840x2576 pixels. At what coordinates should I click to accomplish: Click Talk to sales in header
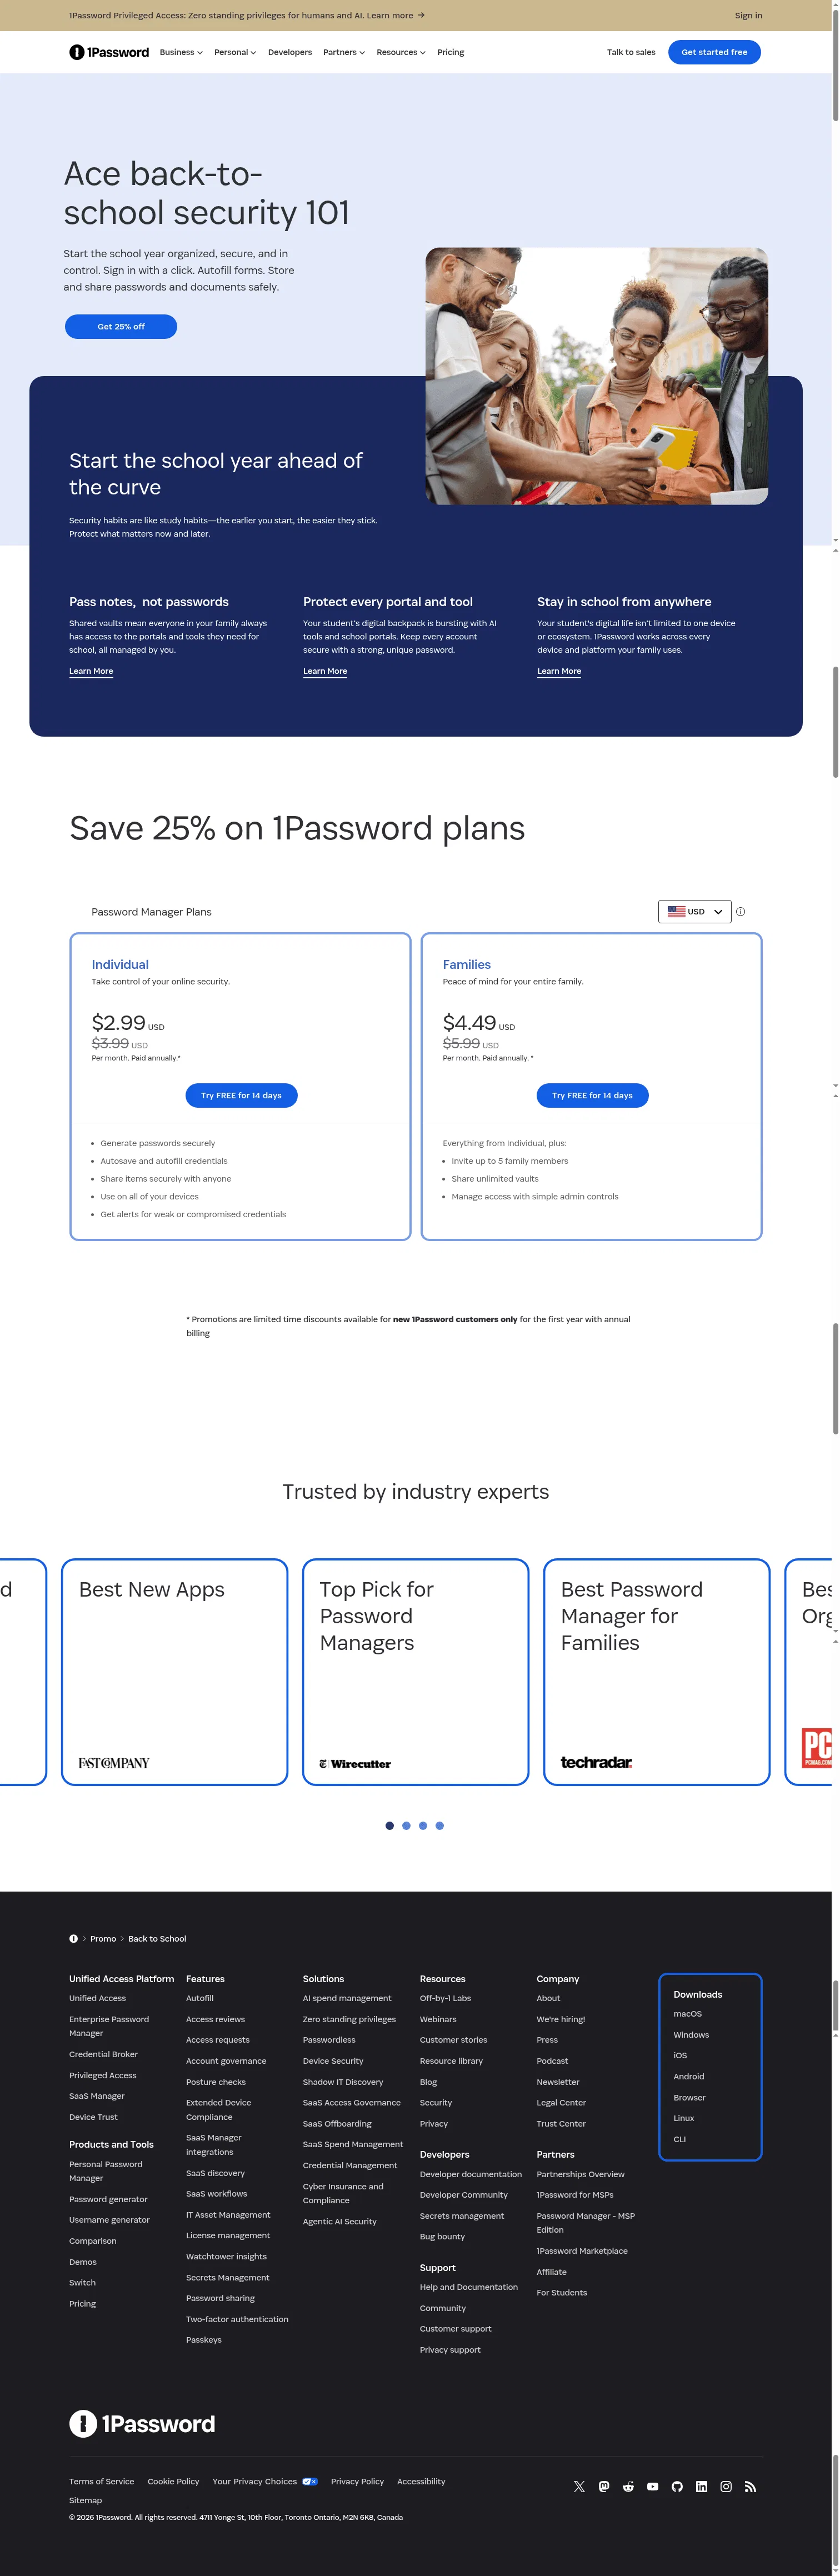631,52
